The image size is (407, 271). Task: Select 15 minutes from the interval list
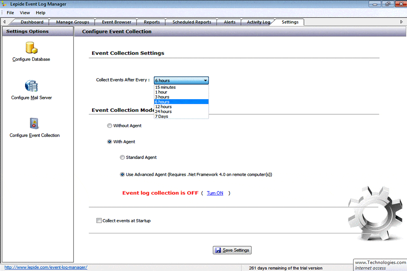tap(181, 87)
